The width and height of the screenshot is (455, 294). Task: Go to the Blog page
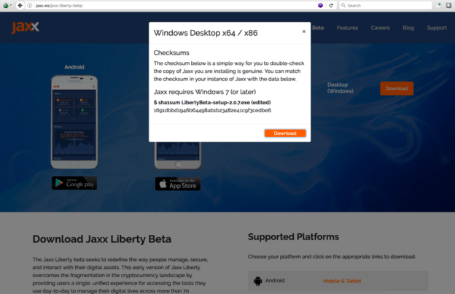(408, 28)
